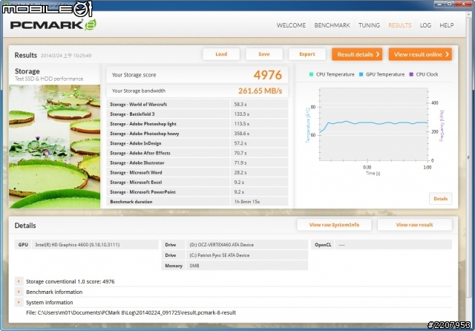Screen dimensions: 475x331
Task: Click the GPU Temperature legend swatch
Action: pyautogui.click(x=361, y=74)
